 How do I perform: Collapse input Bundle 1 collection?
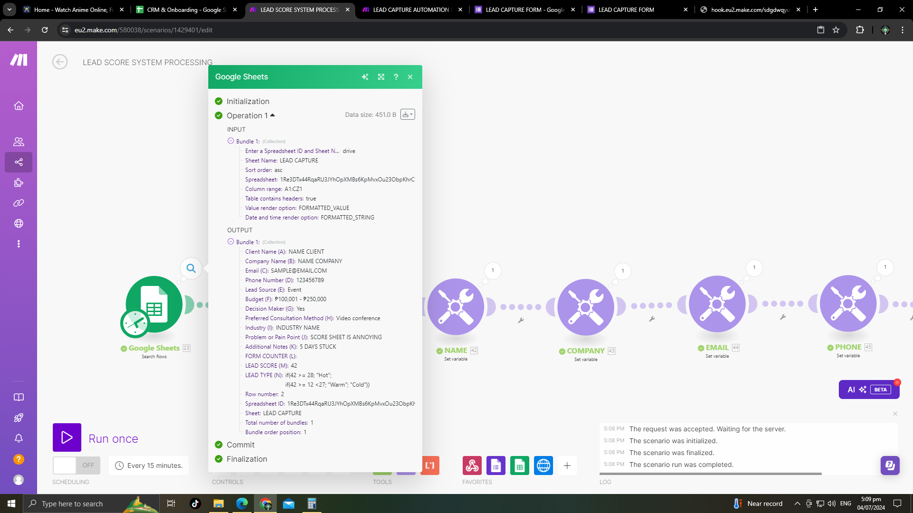(x=231, y=141)
